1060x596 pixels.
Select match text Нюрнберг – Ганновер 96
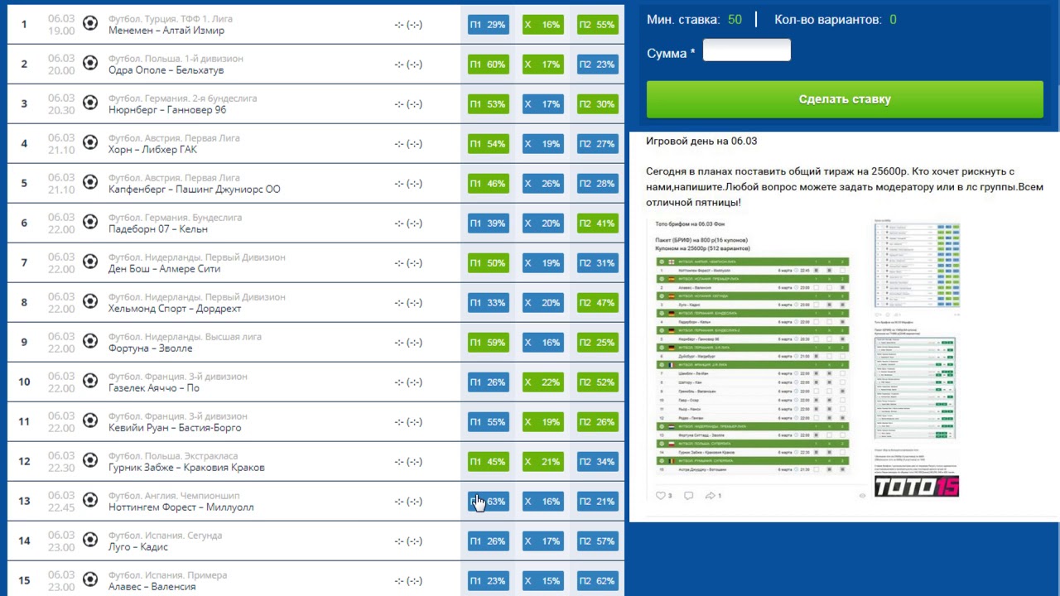[167, 110]
